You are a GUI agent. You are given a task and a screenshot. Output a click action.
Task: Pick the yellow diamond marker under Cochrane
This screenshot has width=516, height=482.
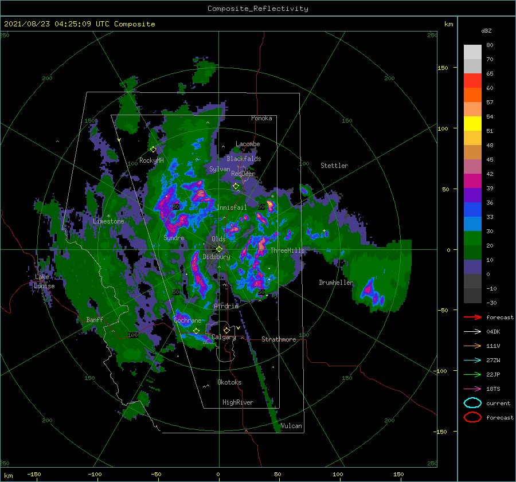196,331
